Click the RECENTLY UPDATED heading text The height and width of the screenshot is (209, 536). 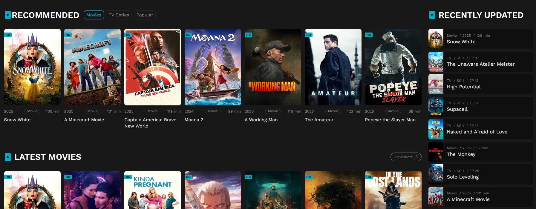(x=481, y=15)
